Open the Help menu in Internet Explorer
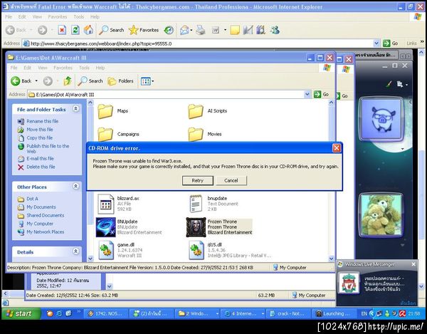427x334 pixels. [x=95, y=17]
